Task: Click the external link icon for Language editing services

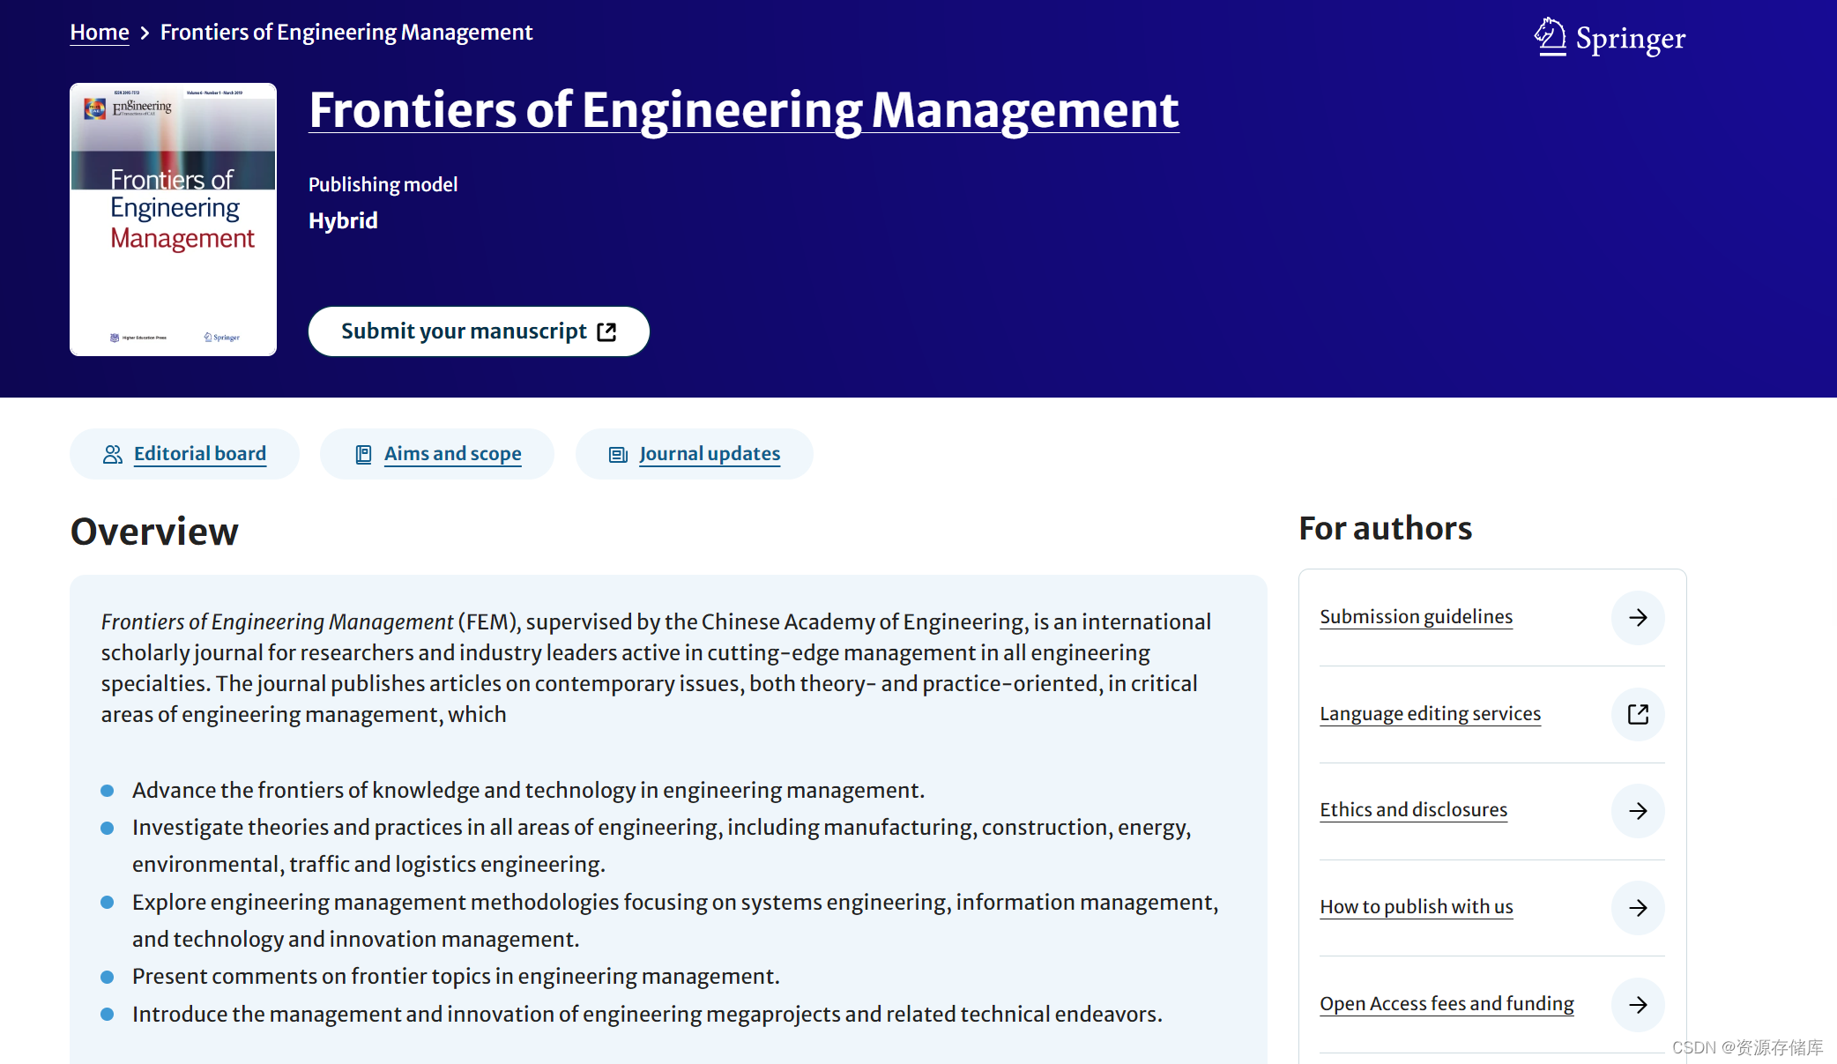Action: [x=1638, y=714]
